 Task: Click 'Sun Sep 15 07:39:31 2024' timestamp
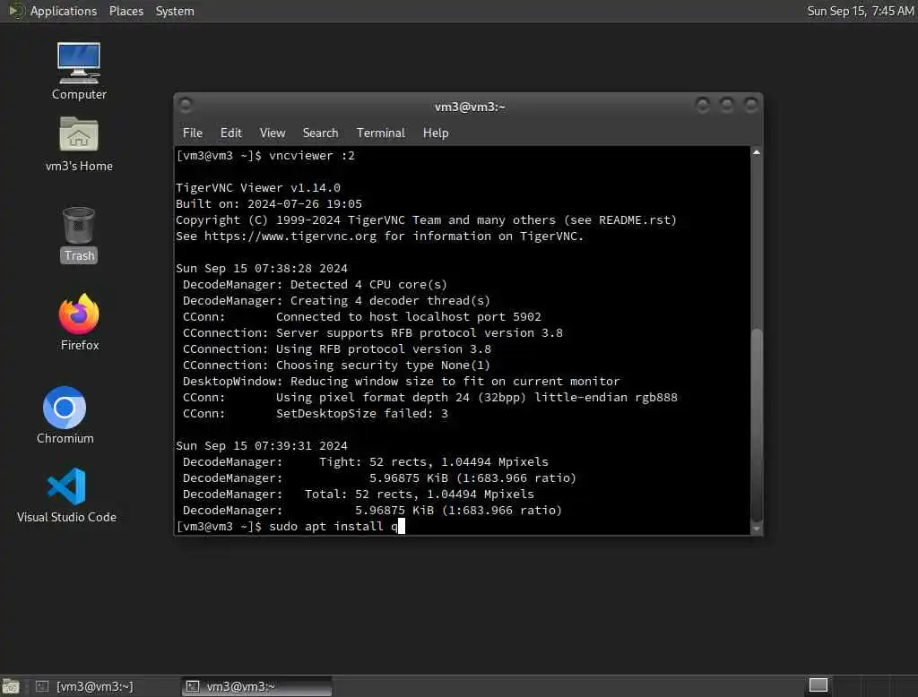tap(262, 445)
